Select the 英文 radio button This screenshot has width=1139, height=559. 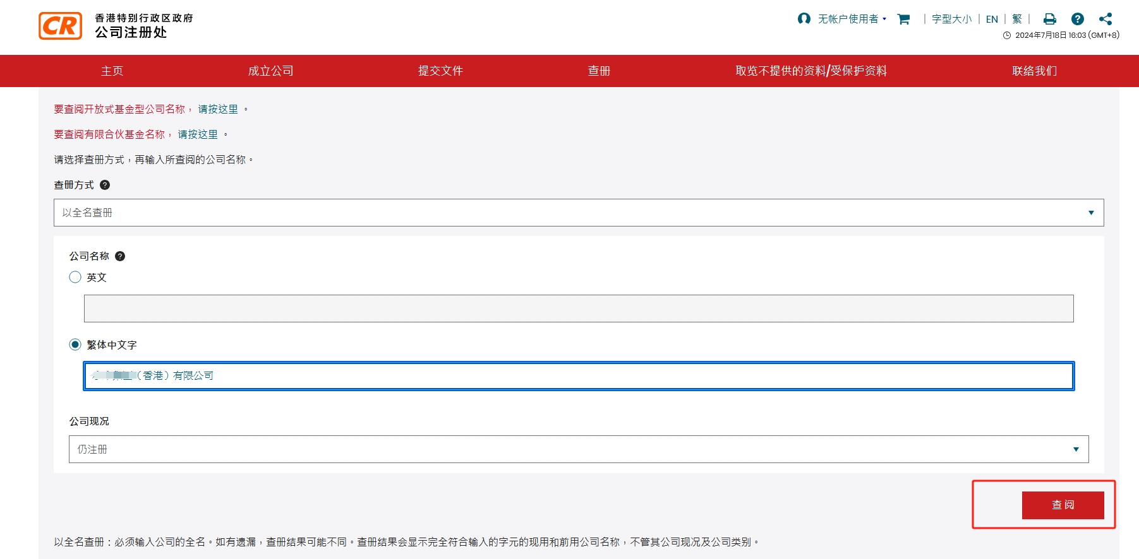click(x=75, y=277)
